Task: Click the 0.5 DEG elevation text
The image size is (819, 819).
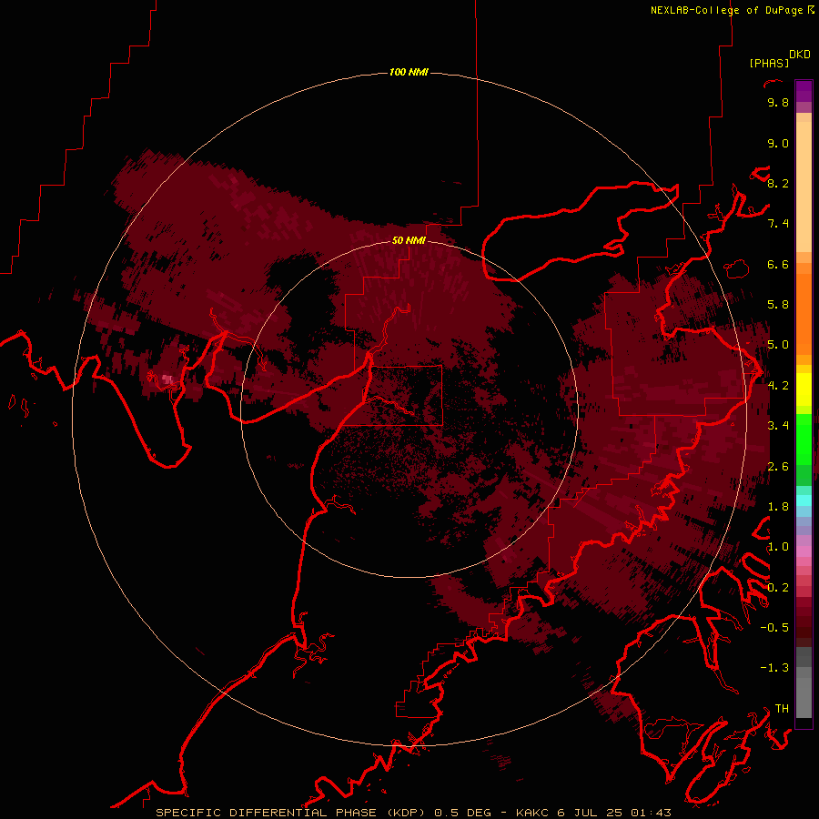Action: coord(462,813)
